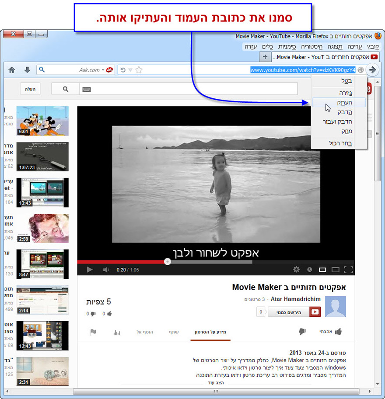Viewport: 385px width, 399px height.
Task: Open the סימניות menu
Action: tap(287, 47)
